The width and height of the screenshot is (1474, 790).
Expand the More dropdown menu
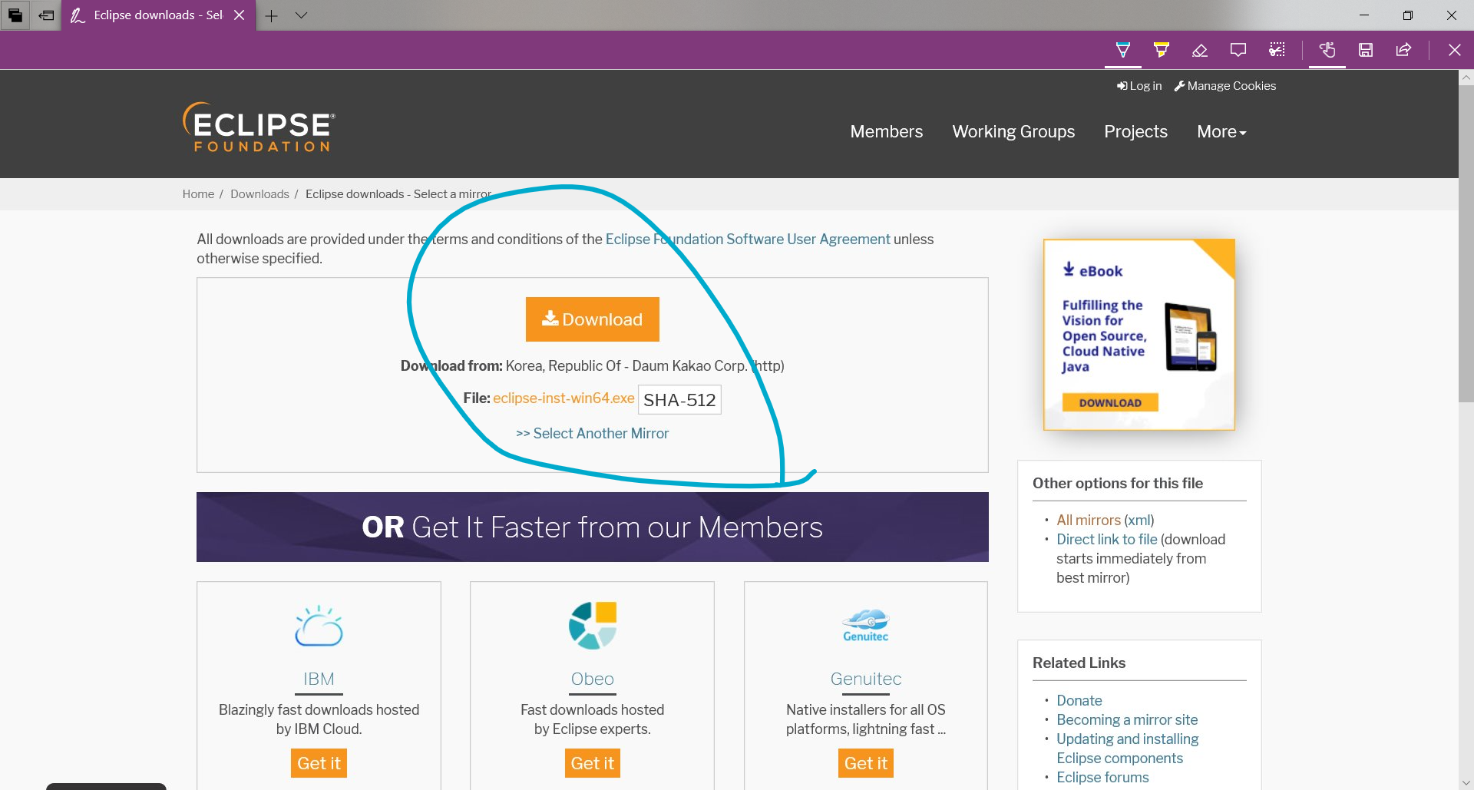[1221, 131]
